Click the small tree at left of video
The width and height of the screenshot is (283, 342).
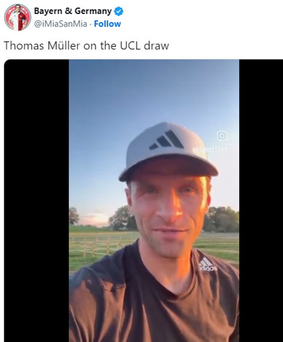[73, 216]
